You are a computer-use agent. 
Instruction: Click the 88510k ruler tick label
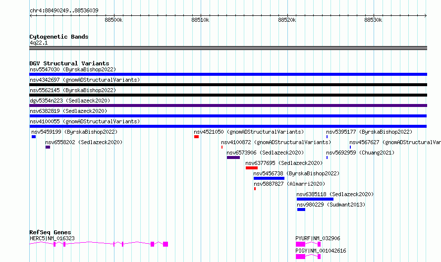pyautogui.click(x=200, y=20)
